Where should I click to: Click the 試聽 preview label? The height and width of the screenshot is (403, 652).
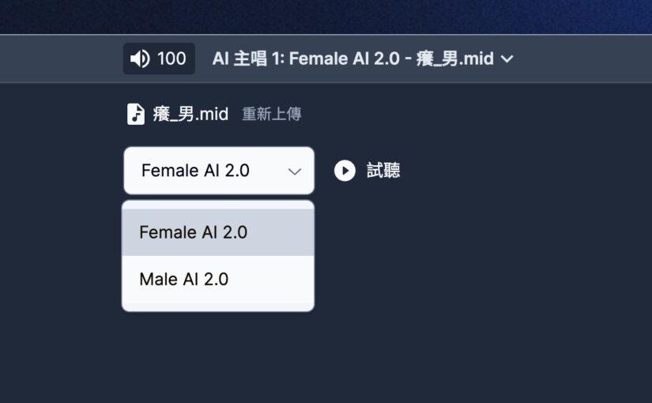pyautogui.click(x=383, y=171)
